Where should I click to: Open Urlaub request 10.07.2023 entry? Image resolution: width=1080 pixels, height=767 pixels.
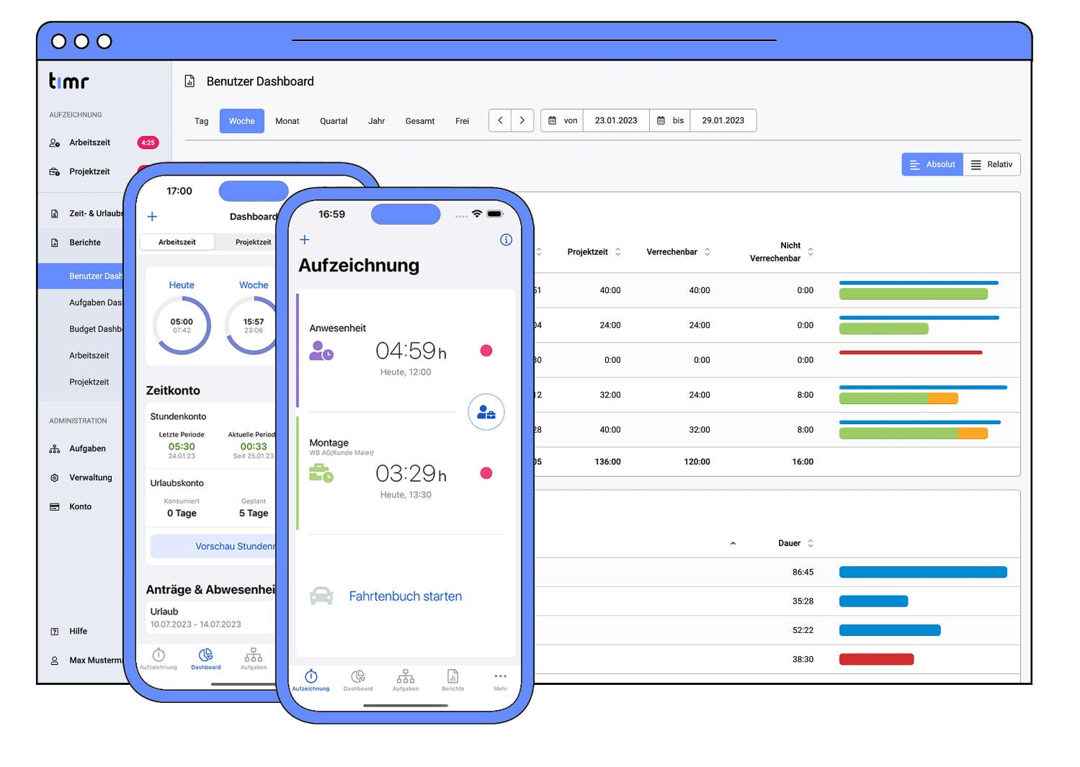point(212,617)
